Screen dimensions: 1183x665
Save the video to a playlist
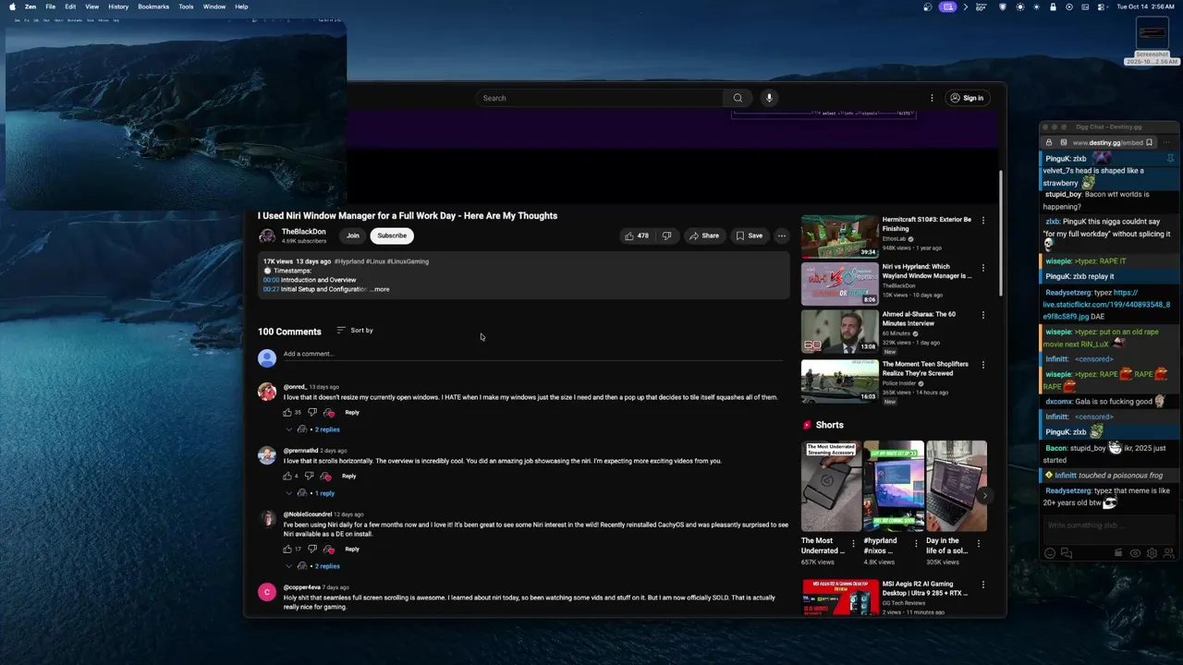point(749,236)
